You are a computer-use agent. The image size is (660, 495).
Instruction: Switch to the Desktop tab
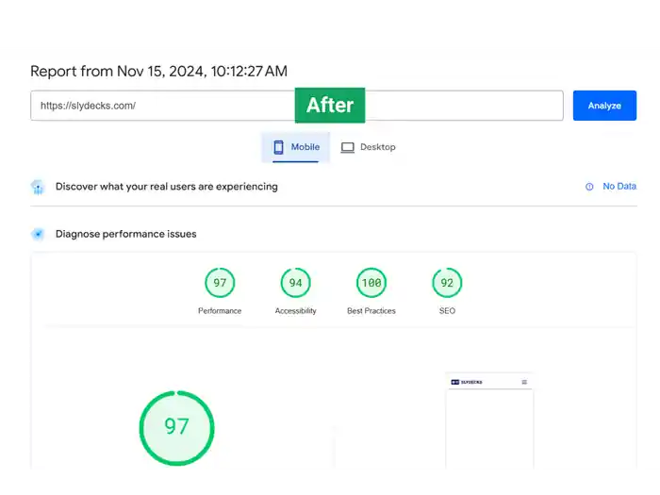point(368,147)
